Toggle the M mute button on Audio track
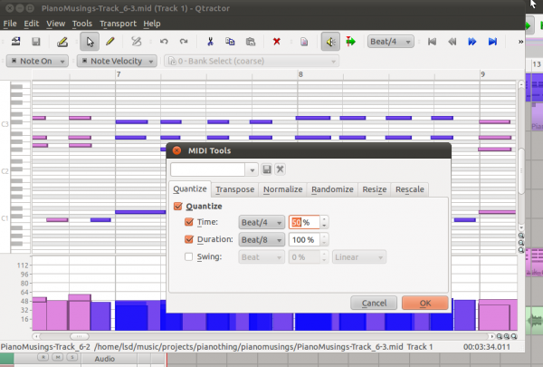The width and height of the screenshot is (543, 367). coord(58,357)
